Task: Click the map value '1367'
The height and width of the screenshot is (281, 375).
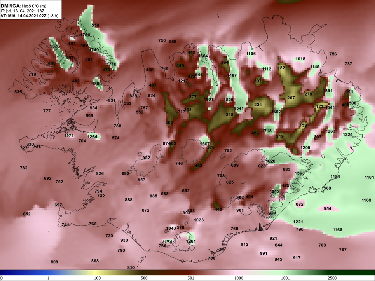Action: click(x=205, y=144)
